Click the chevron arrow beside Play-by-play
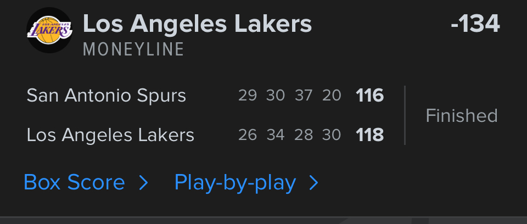This screenshot has width=527, height=224. pyautogui.click(x=313, y=183)
